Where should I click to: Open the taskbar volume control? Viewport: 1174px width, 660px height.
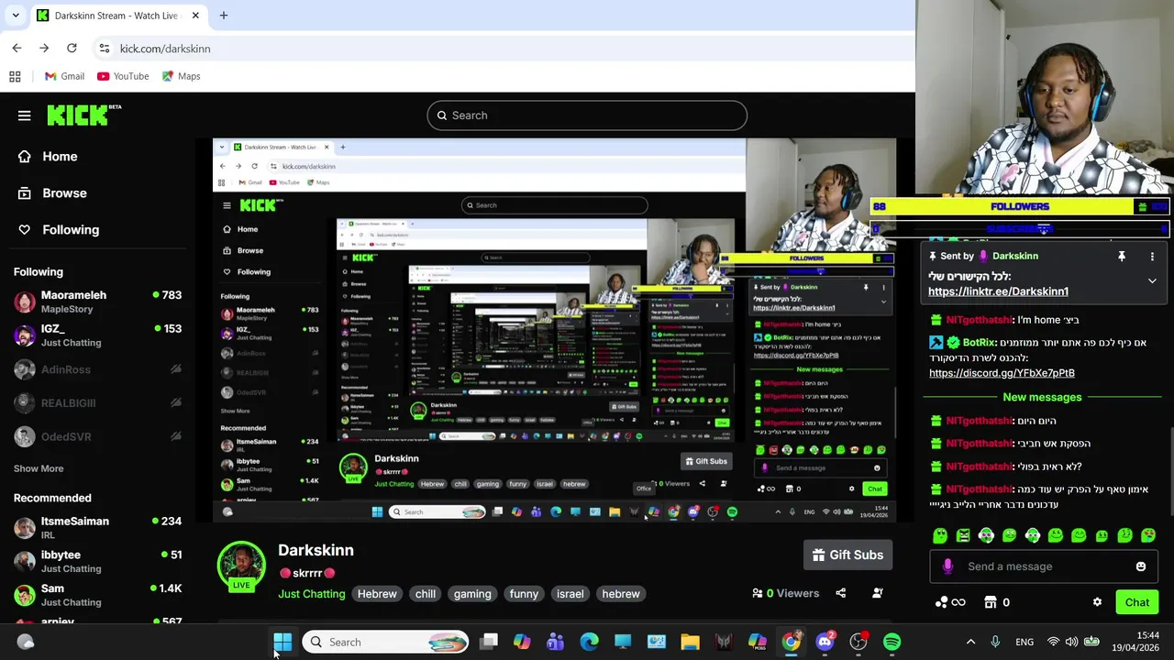[x=1072, y=642]
